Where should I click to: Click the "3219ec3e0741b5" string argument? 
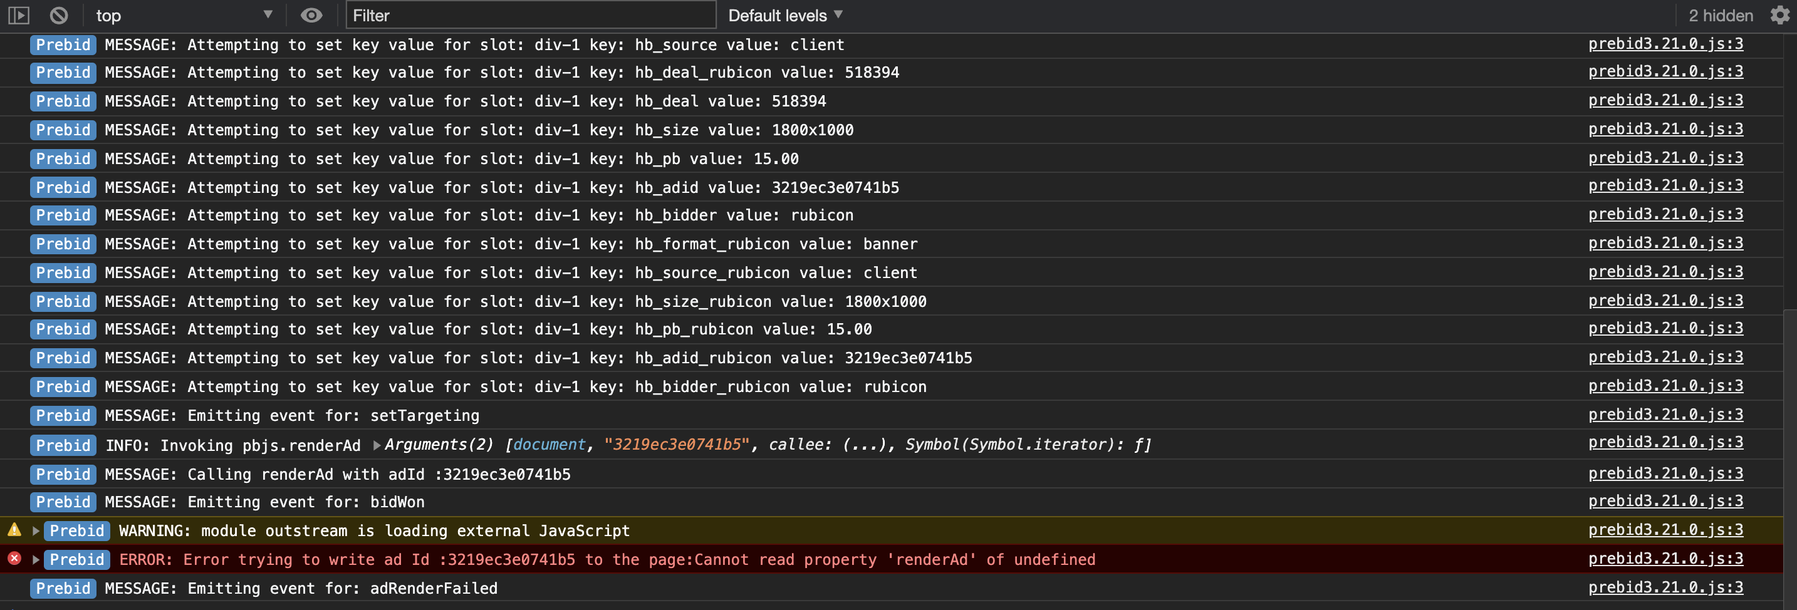click(x=677, y=445)
